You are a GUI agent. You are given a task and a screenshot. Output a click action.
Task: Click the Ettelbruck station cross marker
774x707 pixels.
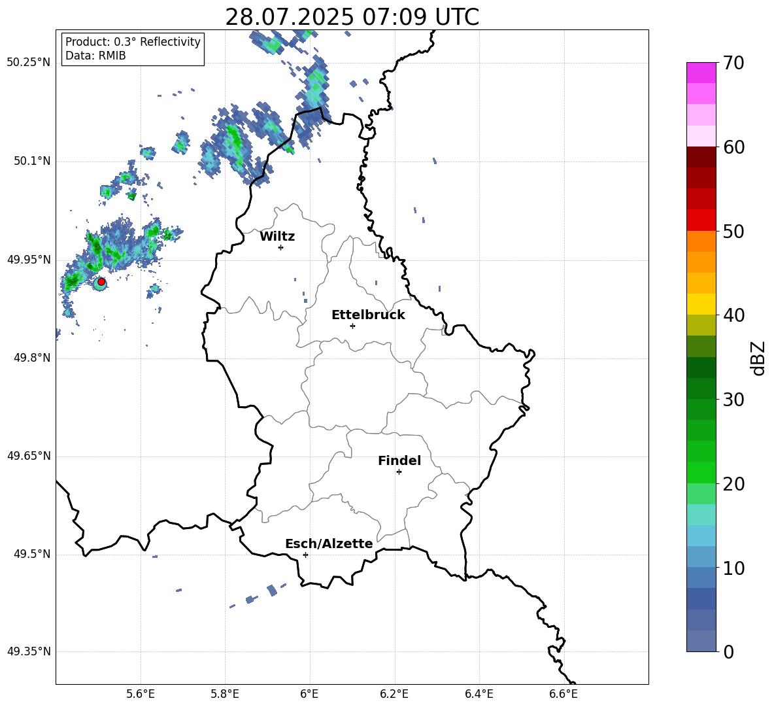click(352, 326)
